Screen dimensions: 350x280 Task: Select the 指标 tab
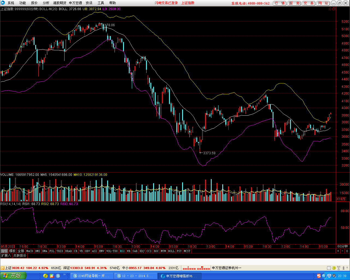(x=4, y=251)
